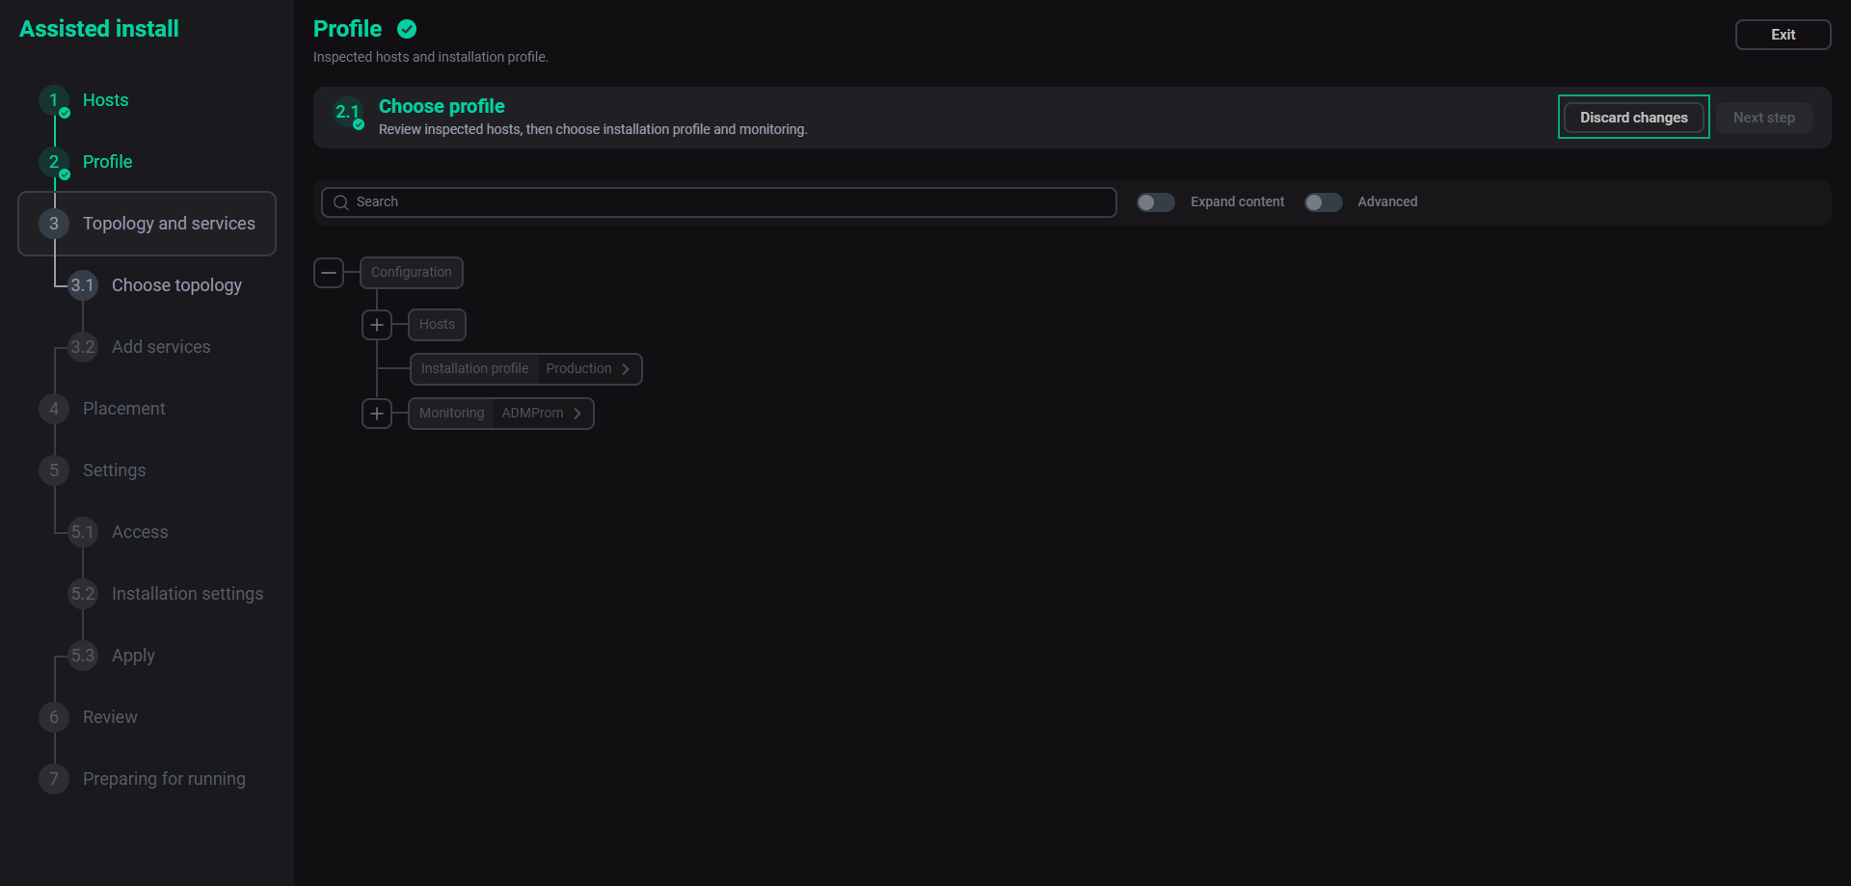1851x886 pixels.
Task: Click step 3 circle in sidebar
Action: click(54, 224)
